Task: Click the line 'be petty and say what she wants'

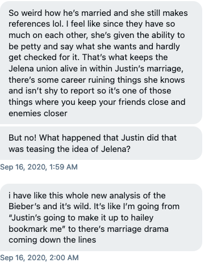Action: [94, 46]
